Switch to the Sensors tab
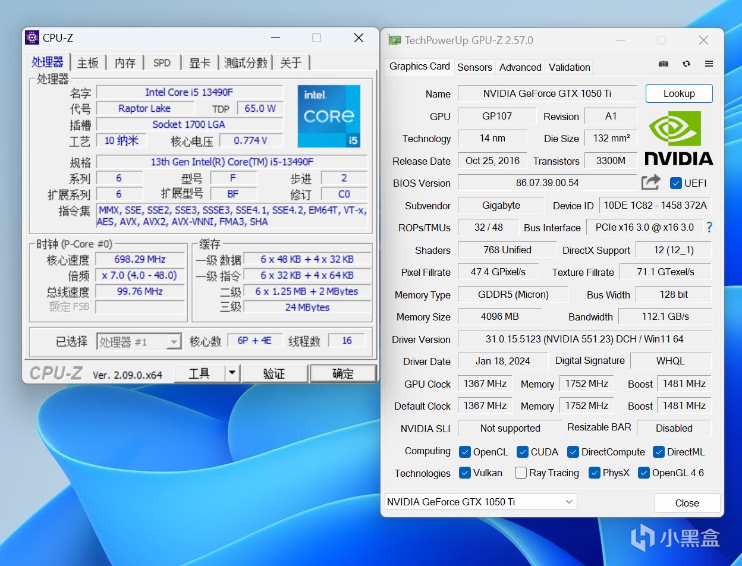 (474, 67)
